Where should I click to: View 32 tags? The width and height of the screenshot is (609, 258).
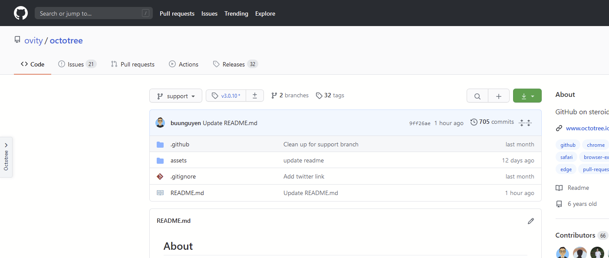[330, 96]
